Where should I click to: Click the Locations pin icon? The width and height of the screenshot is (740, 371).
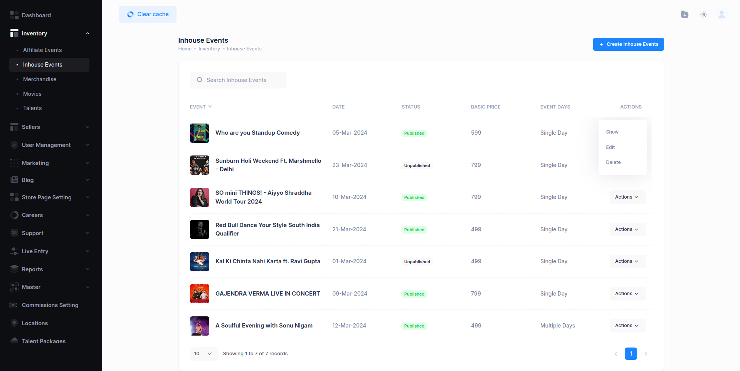14,323
